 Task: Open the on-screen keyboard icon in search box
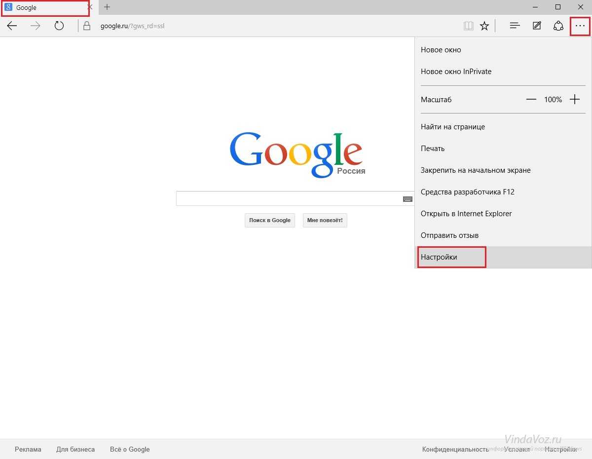point(408,199)
